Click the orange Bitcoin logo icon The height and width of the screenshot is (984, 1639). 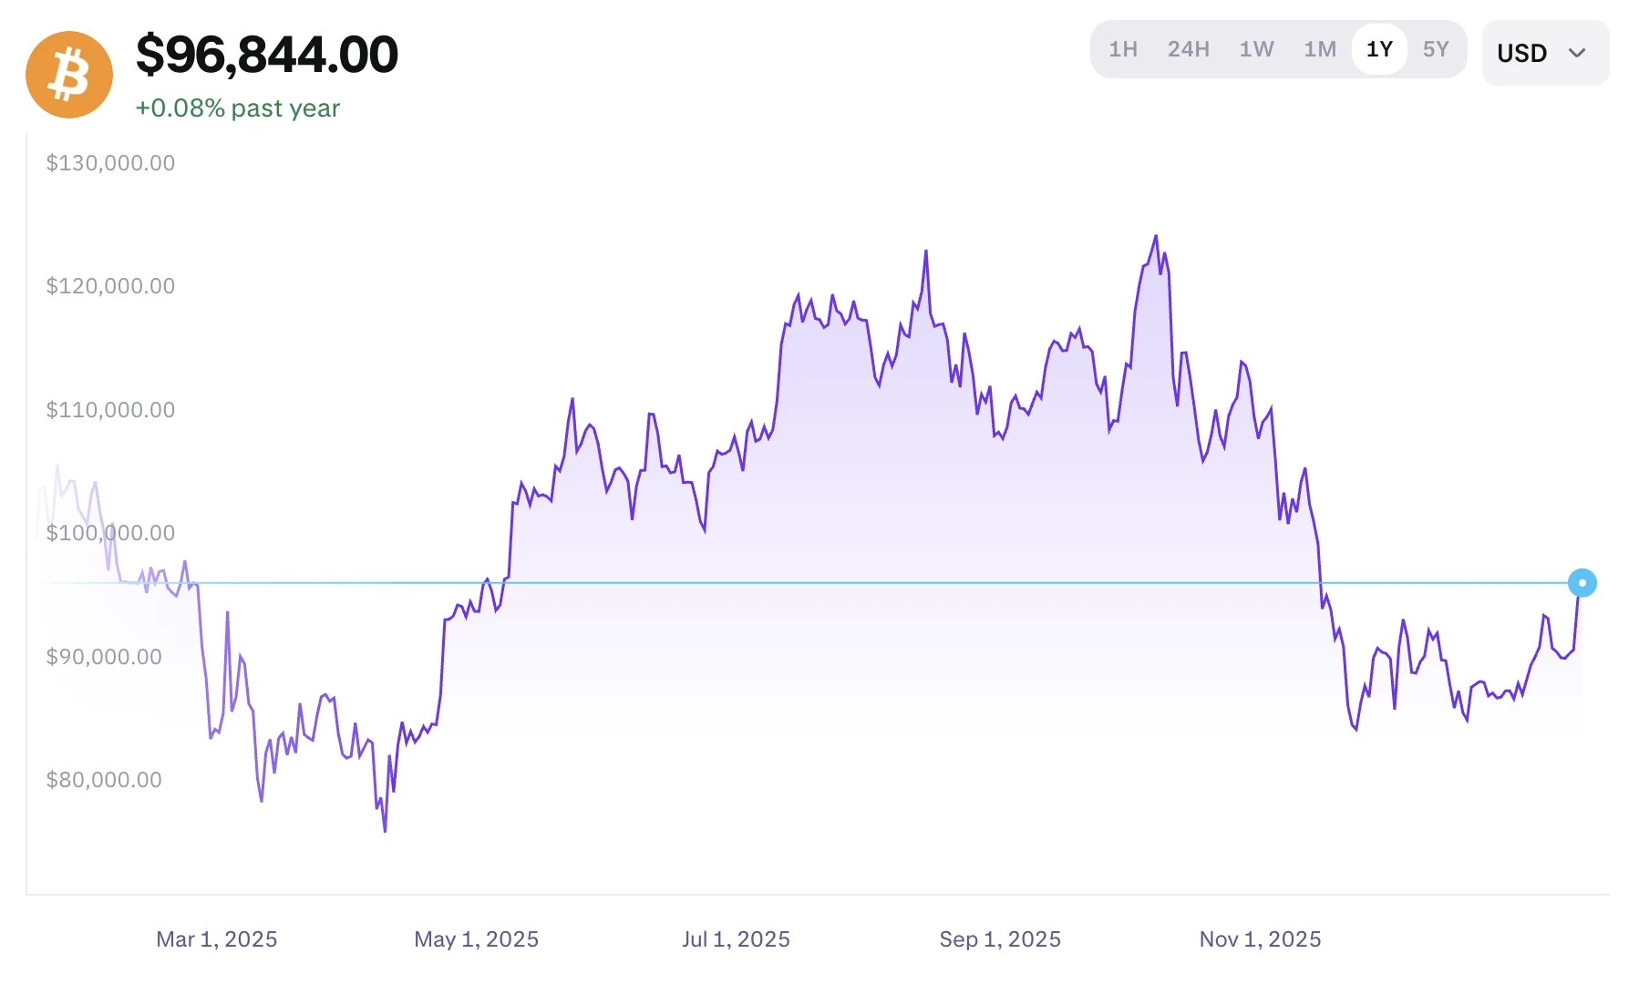pos(69,75)
